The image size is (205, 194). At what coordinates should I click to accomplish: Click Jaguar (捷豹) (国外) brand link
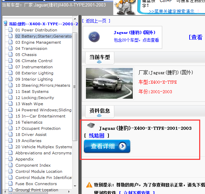coord(134,32)
